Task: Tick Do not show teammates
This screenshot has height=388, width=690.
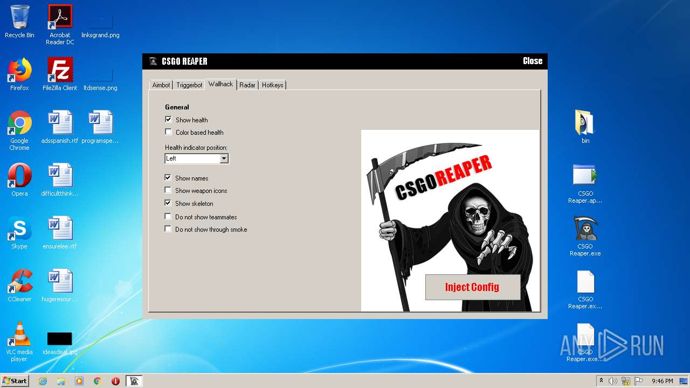Action: coord(168,217)
